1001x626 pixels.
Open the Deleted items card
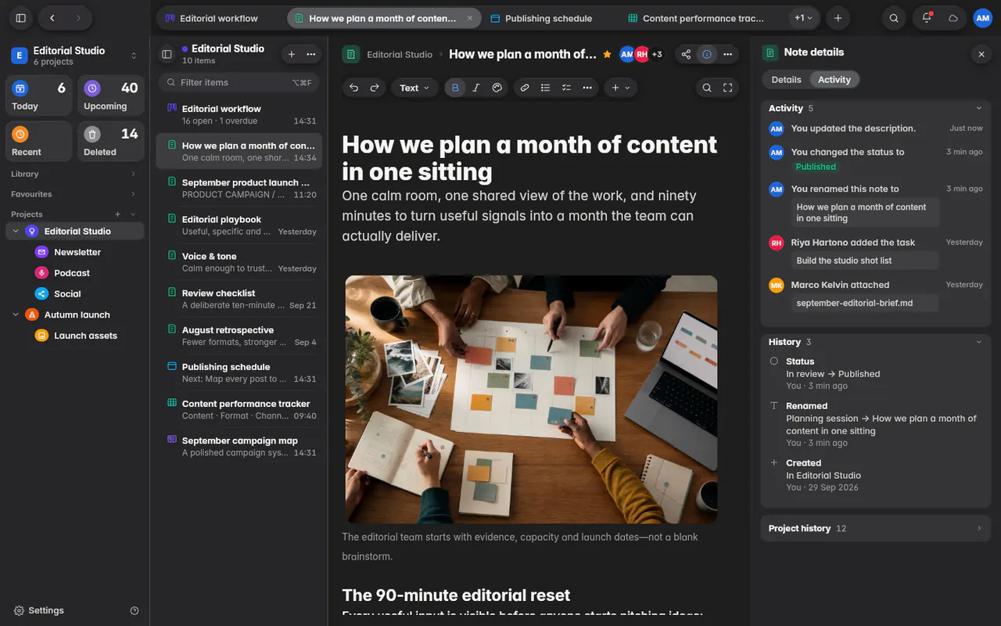110,142
